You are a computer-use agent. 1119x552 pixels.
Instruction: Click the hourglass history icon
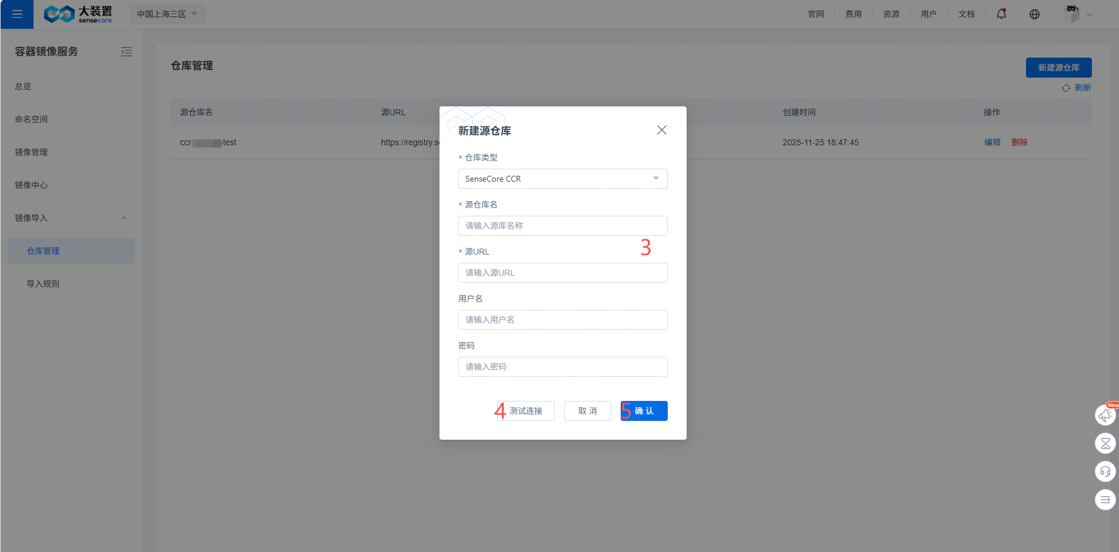tap(1105, 443)
